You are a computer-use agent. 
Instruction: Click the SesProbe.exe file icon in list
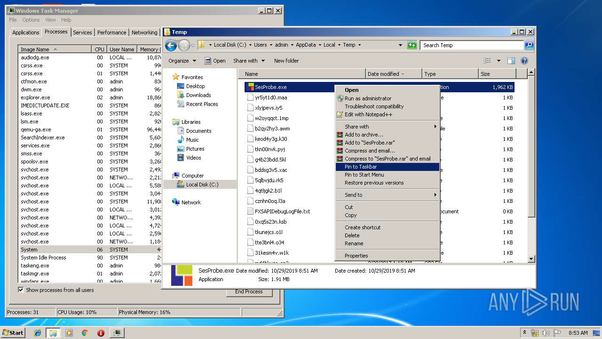251,87
